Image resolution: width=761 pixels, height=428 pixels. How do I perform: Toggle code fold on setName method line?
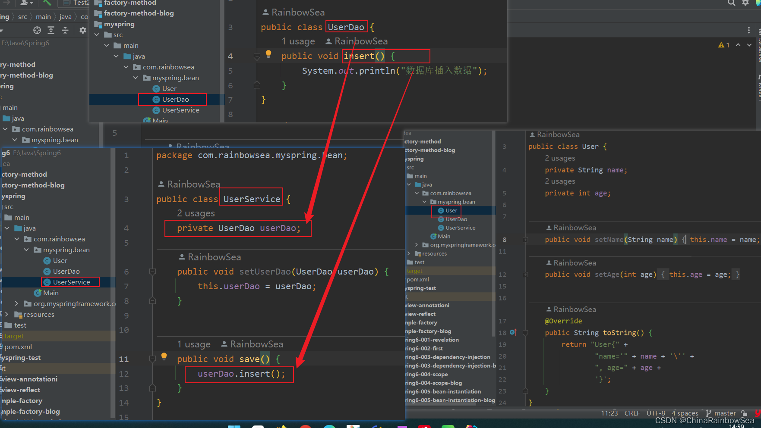point(525,240)
